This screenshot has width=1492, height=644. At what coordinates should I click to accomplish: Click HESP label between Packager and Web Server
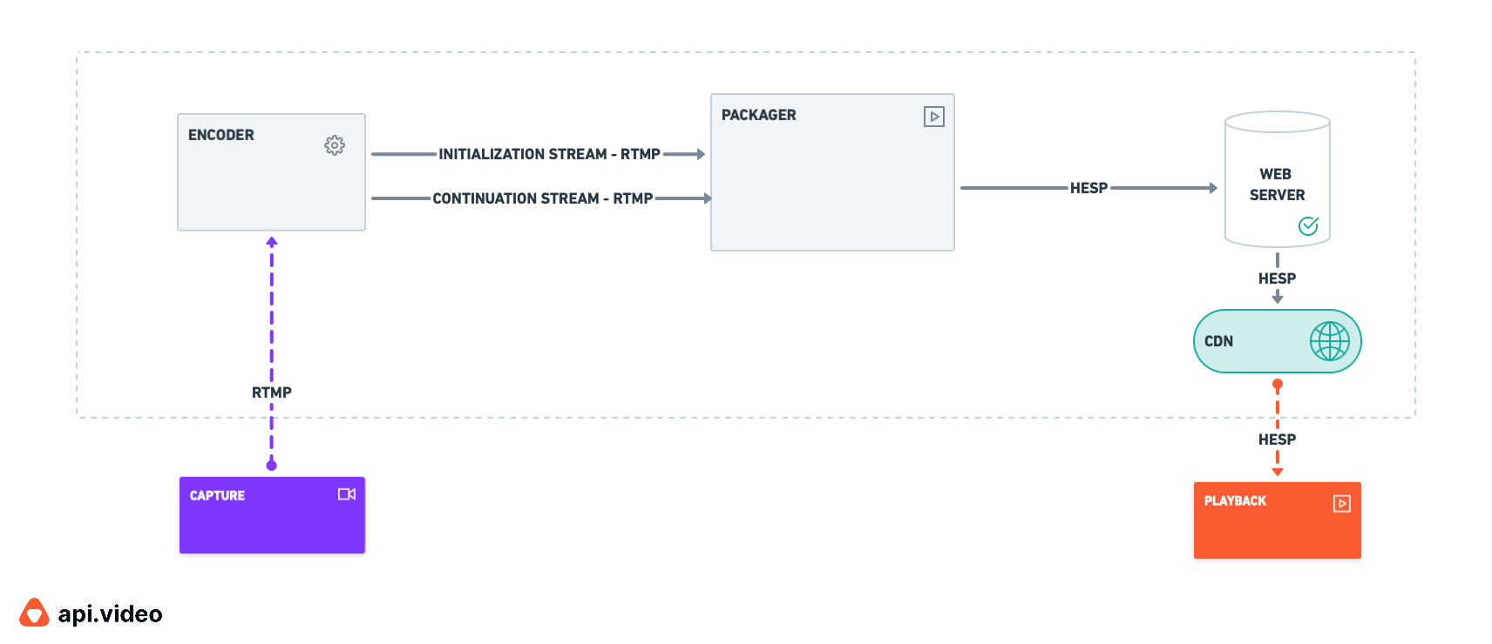[1088, 188]
